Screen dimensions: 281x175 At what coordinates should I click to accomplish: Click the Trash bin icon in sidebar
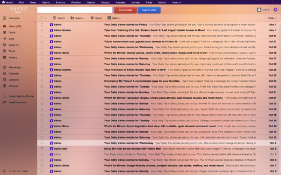coord(4,51)
